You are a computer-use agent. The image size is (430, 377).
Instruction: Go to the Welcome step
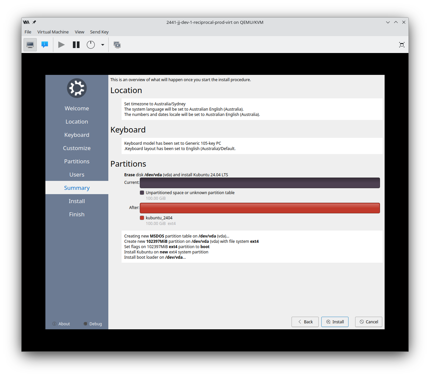(77, 108)
